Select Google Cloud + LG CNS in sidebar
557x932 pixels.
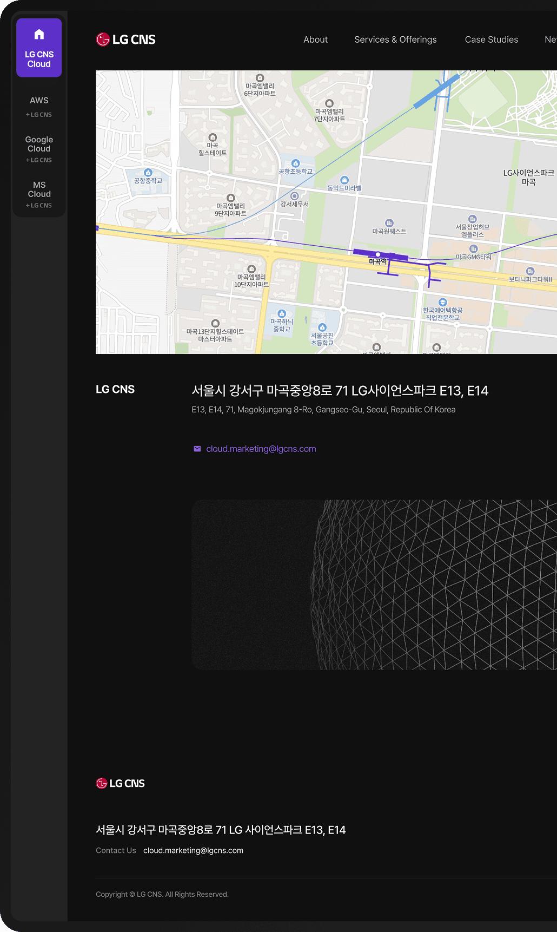pyautogui.click(x=39, y=149)
